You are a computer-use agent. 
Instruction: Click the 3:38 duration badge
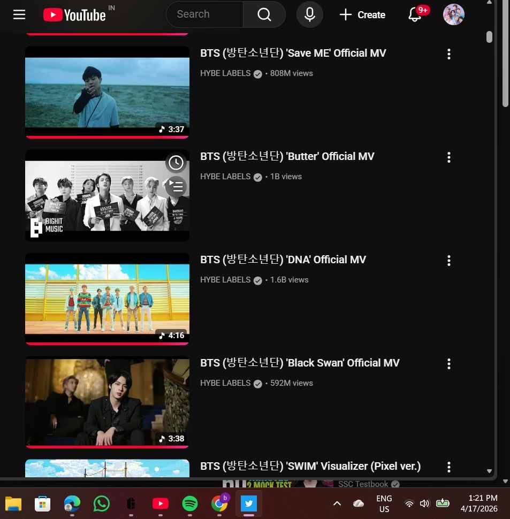(171, 439)
